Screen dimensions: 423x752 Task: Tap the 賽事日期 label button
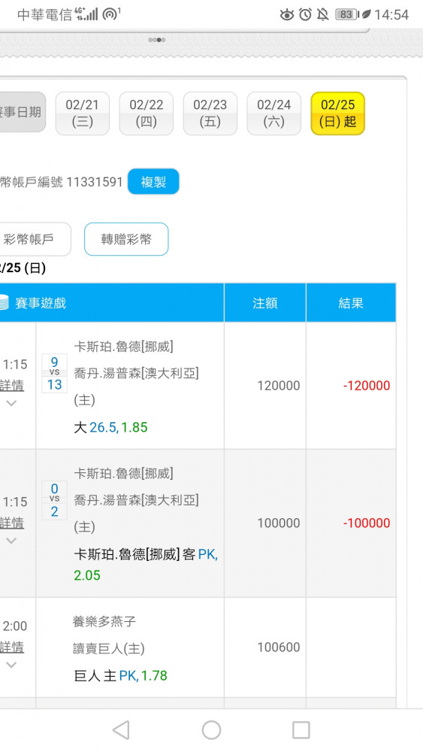(22, 112)
